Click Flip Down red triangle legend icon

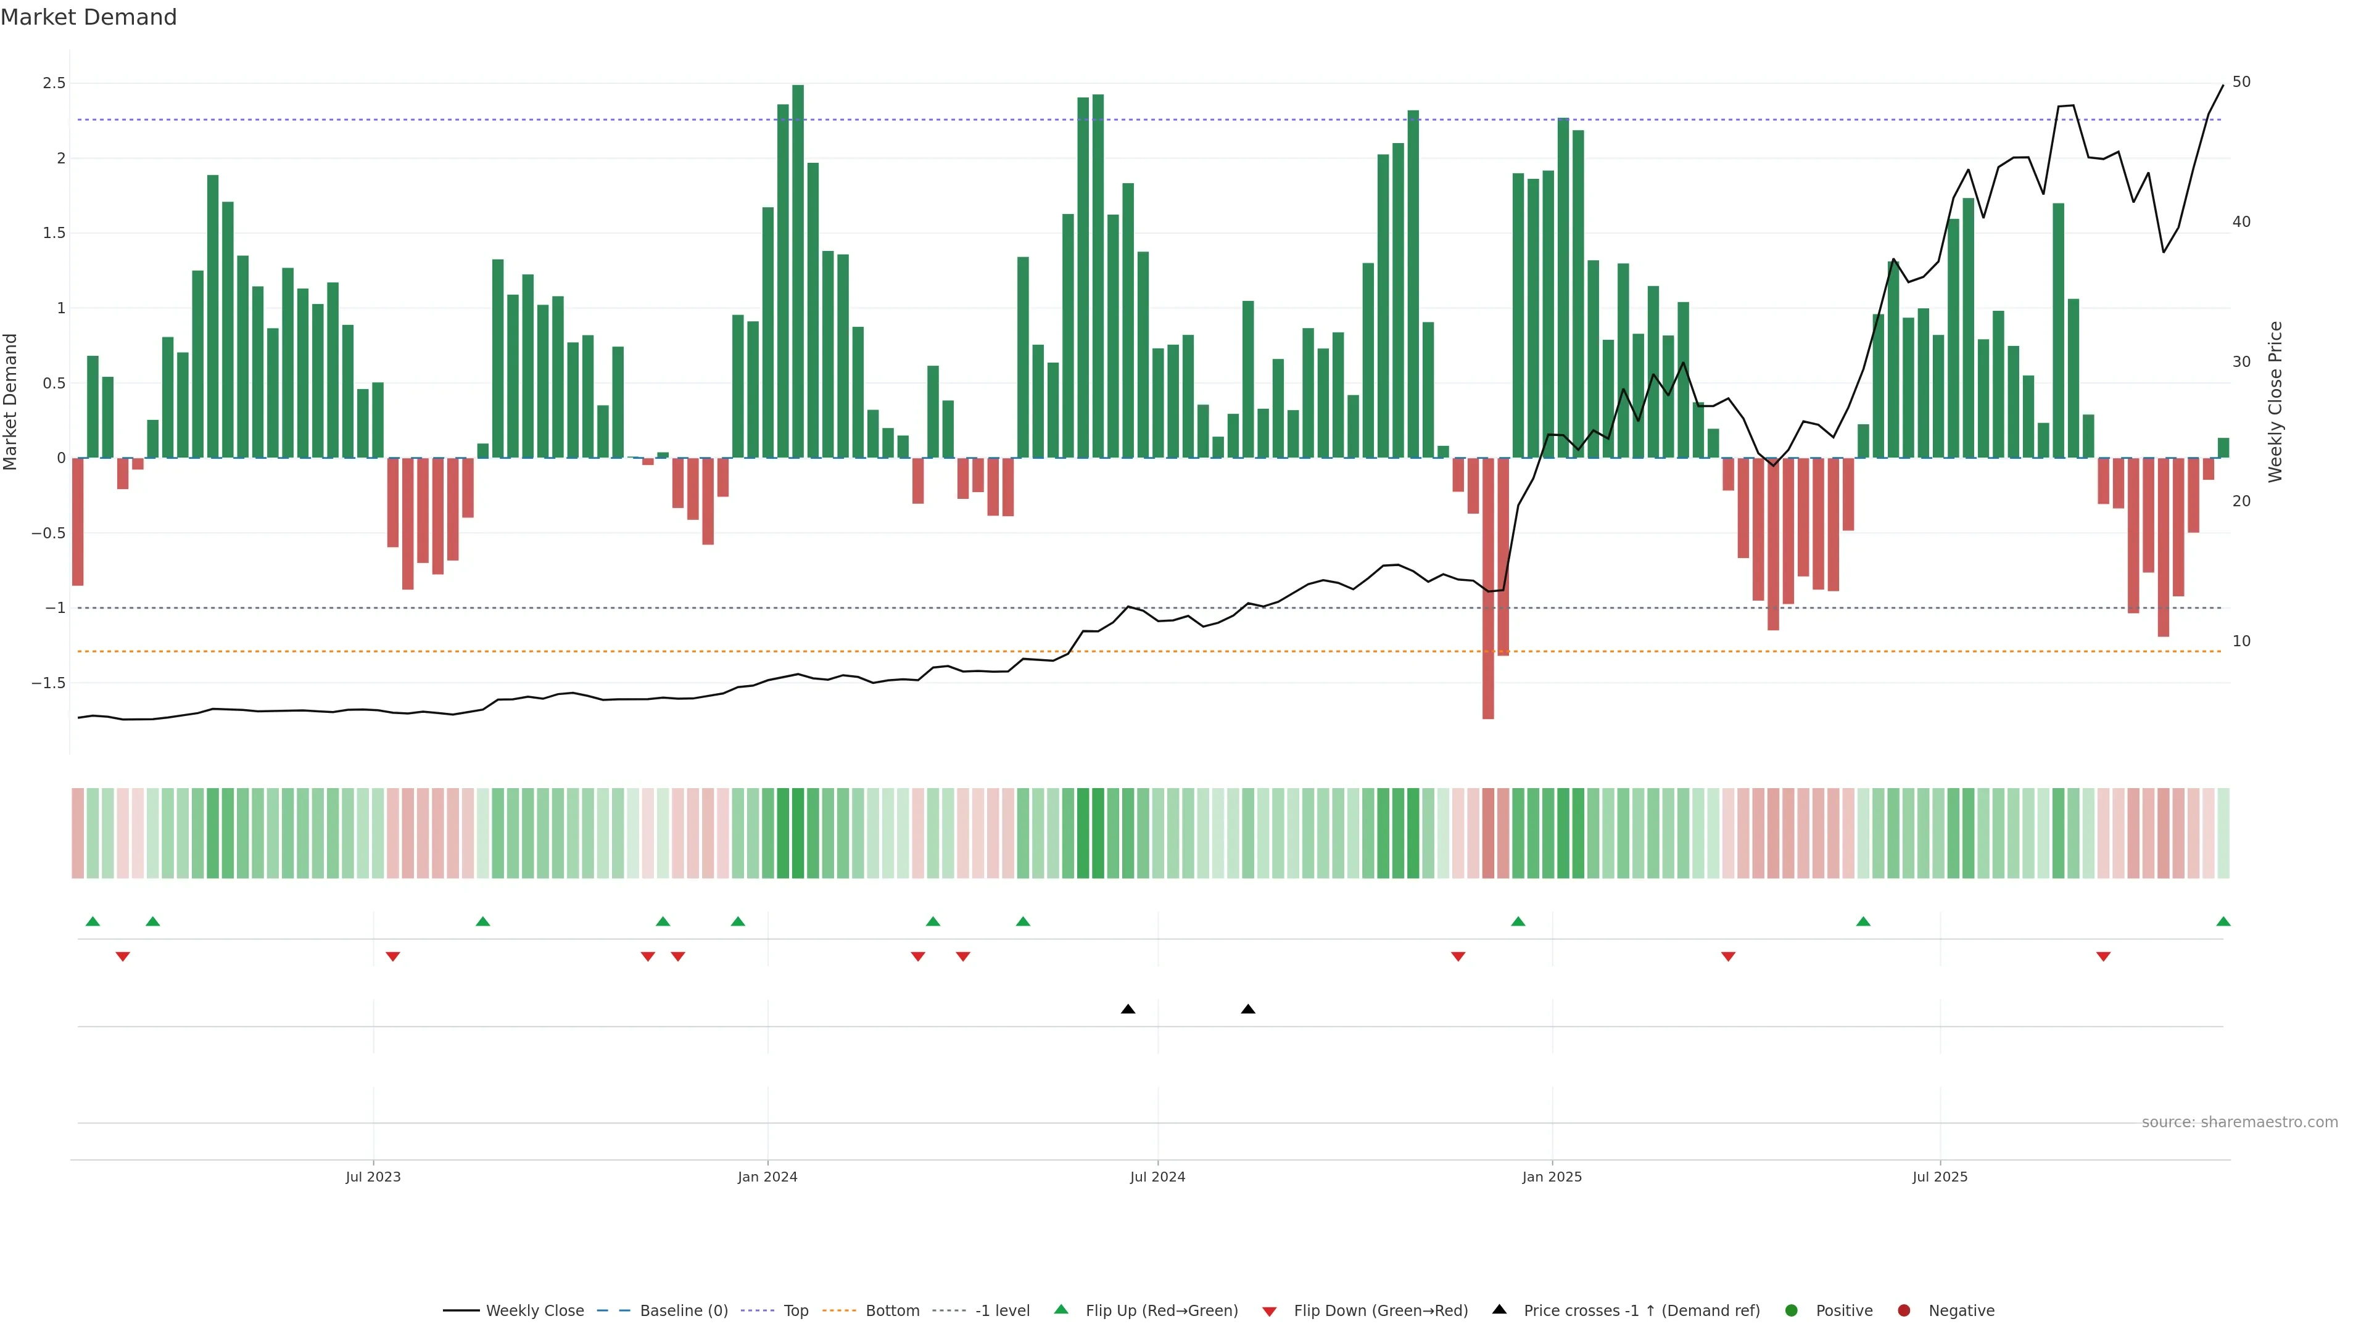1269,1312
